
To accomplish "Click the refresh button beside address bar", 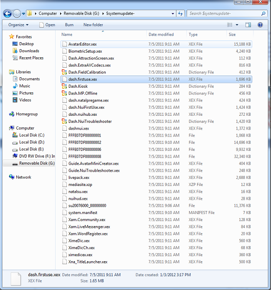I will click(181, 14).
